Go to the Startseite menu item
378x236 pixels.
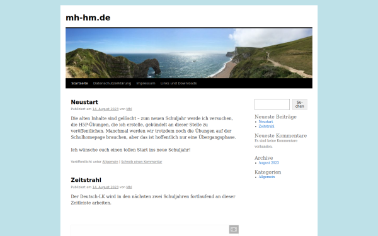click(x=79, y=83)
